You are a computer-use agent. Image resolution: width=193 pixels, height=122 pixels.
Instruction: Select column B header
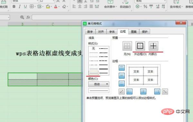pos(23,24)
